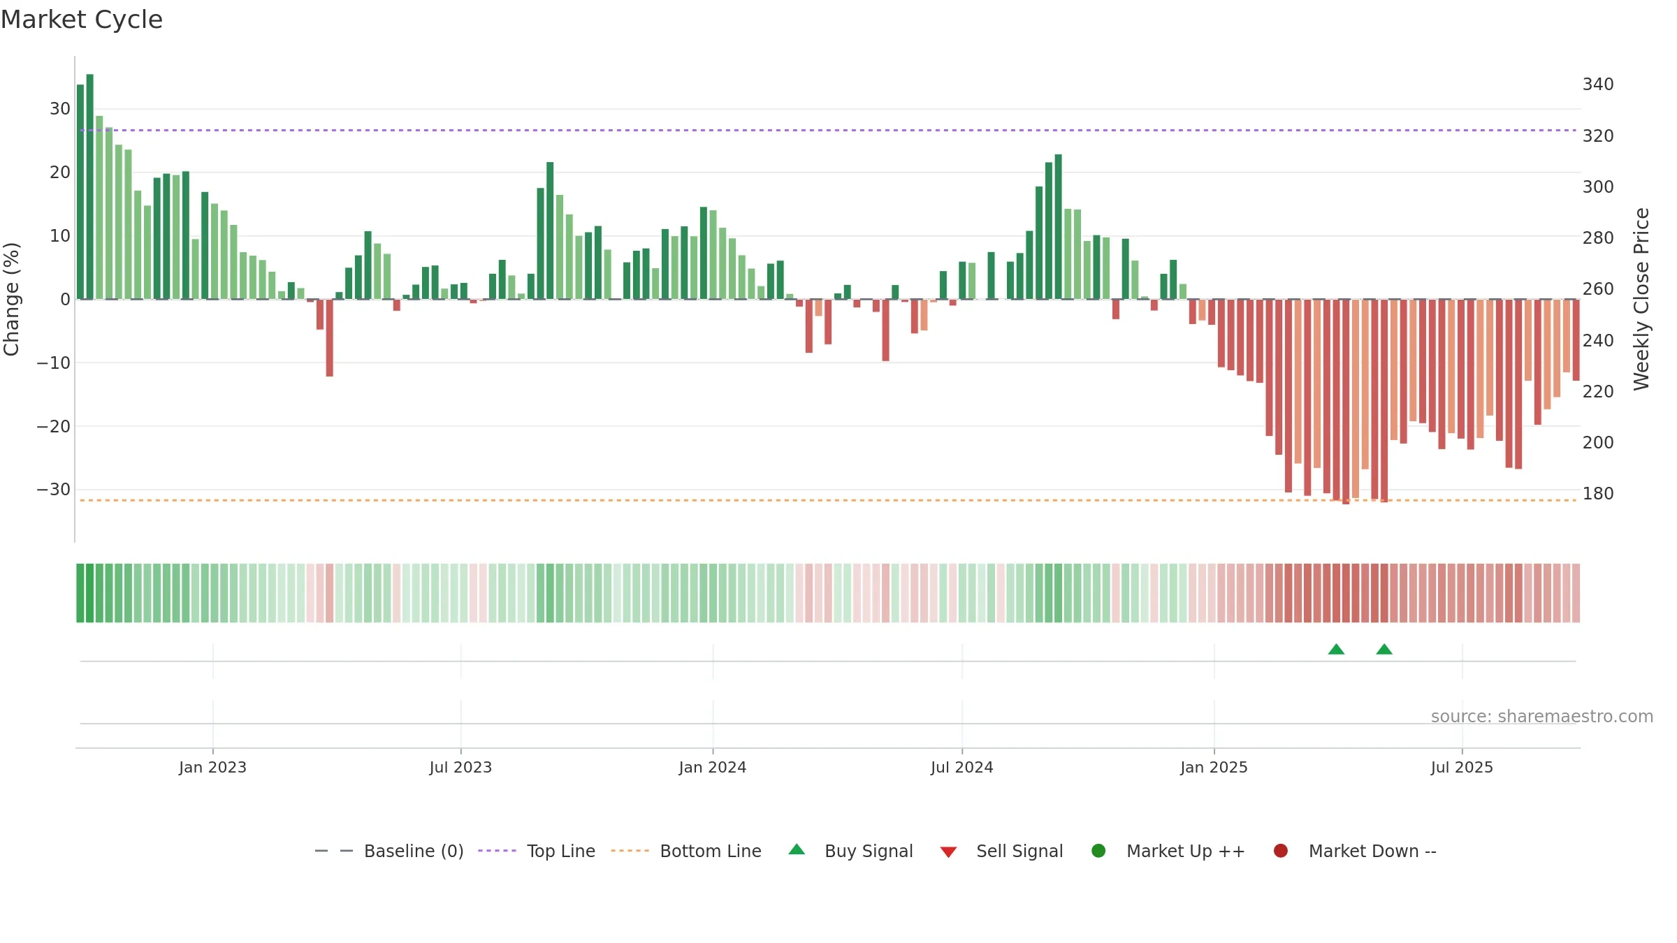The image size is (1677, 943).
Task: Click the red Sell Signal triangle in the legend
Action: [948, 852]
